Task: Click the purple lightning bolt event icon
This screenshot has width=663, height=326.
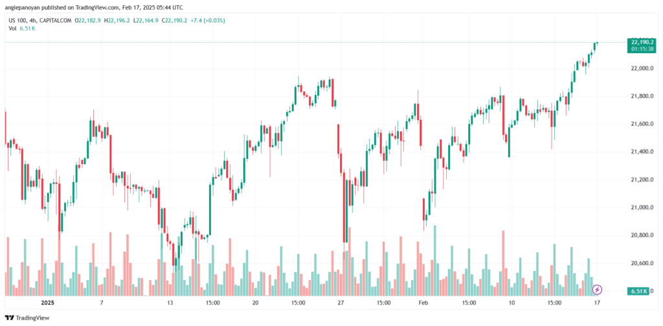Action: pos(598,289)
